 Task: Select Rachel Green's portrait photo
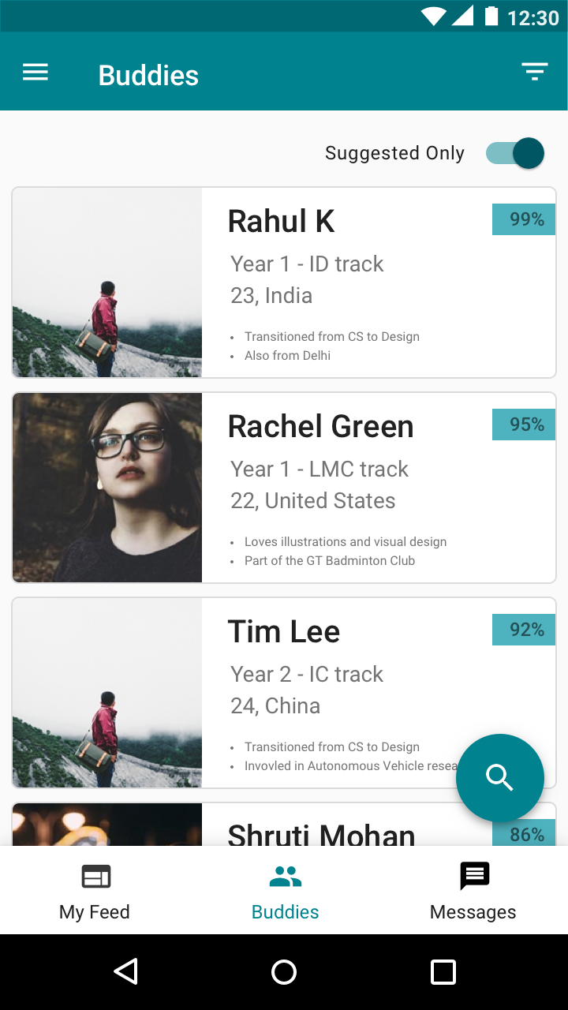pyautogui.click(x=107, y=488)
